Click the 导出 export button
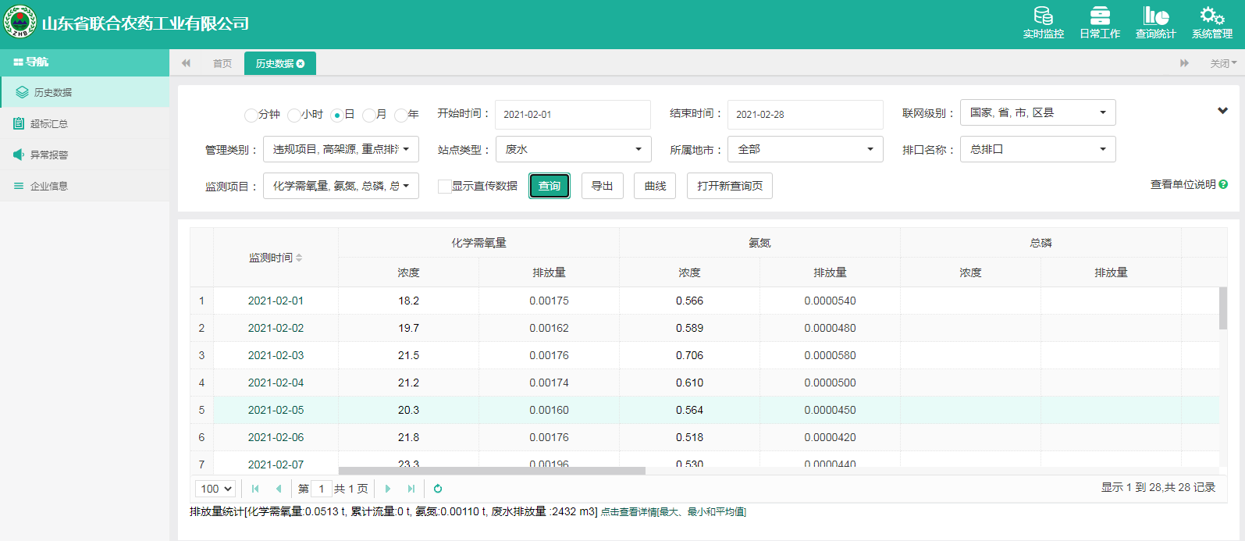 (602, 186)
